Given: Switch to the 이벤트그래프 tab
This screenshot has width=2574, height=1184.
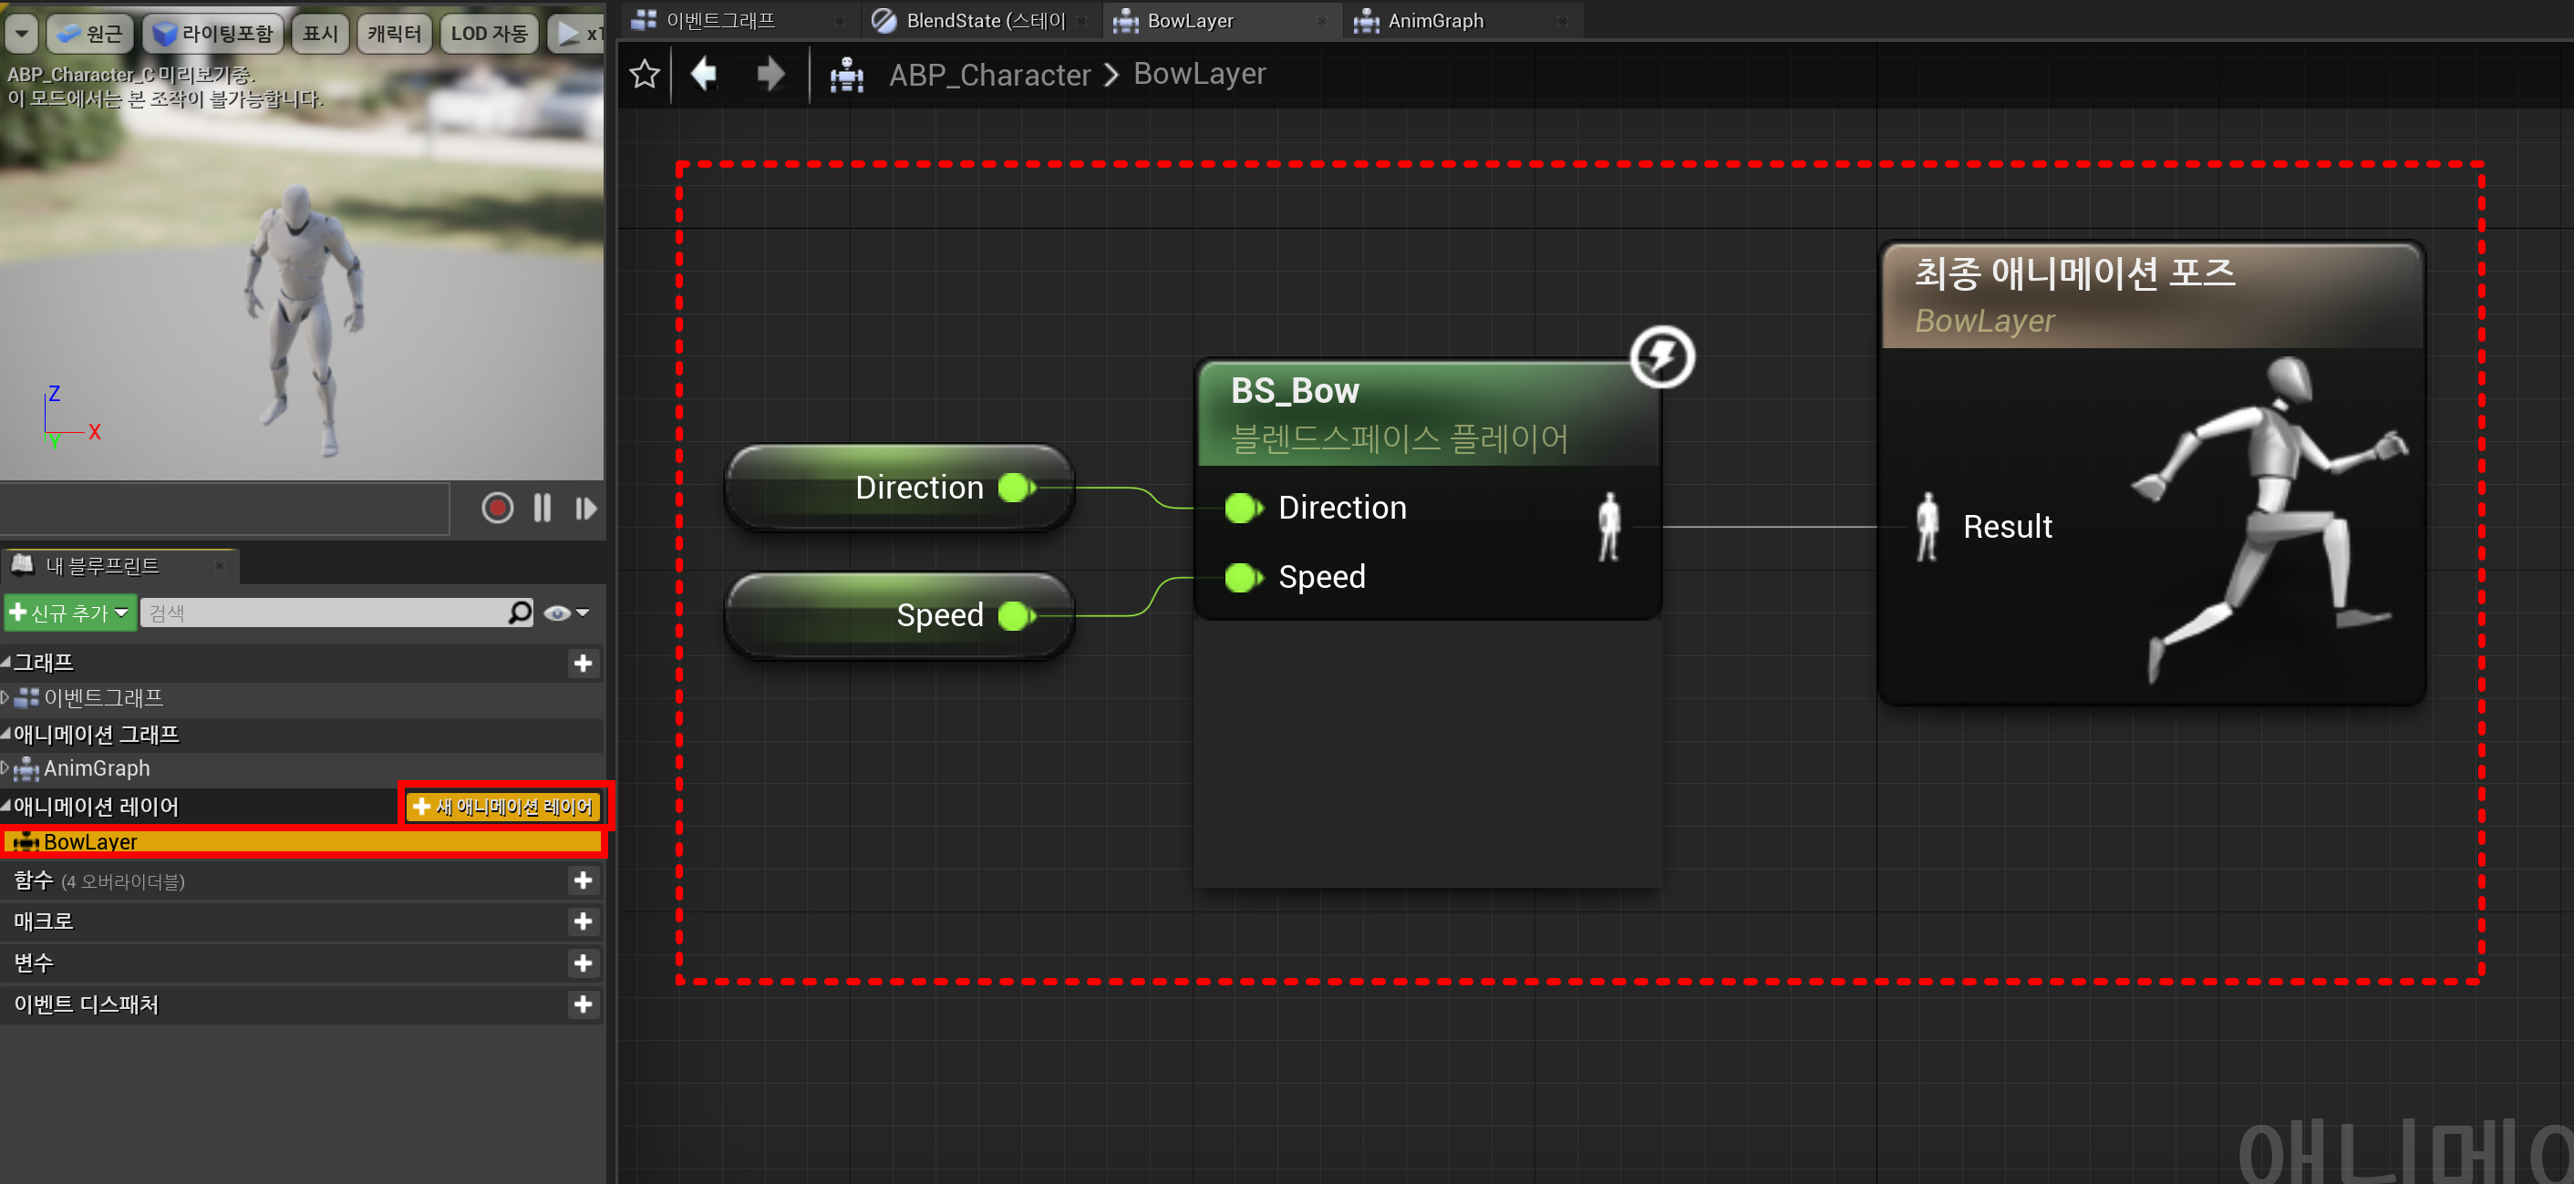Looking at the screenshot, I should pos(719,20).
